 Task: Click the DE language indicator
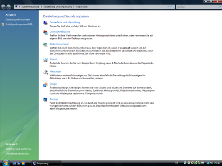(x=177, y=163)
